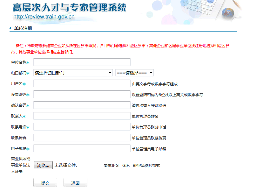Open the 请选择归口部门 dropdown
257x192 pixels.
pos(73,73)
